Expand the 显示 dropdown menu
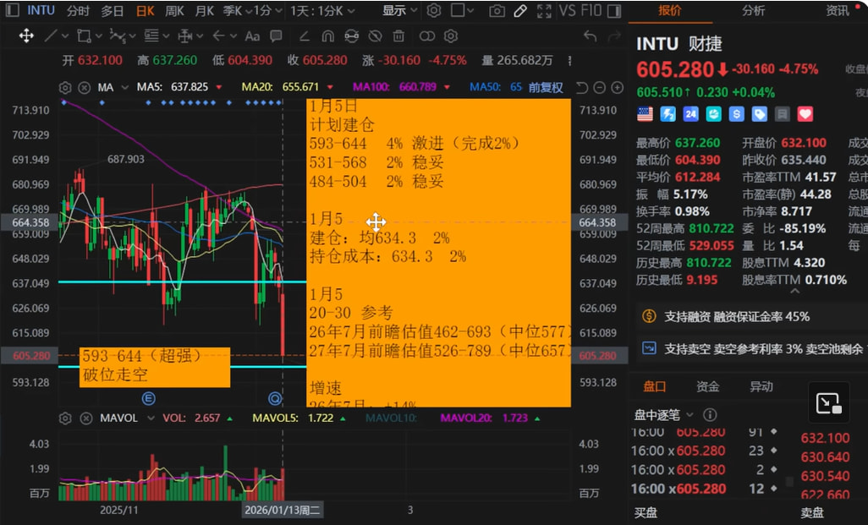The width and height of the screenshot is (868, 525). point(399,11)
